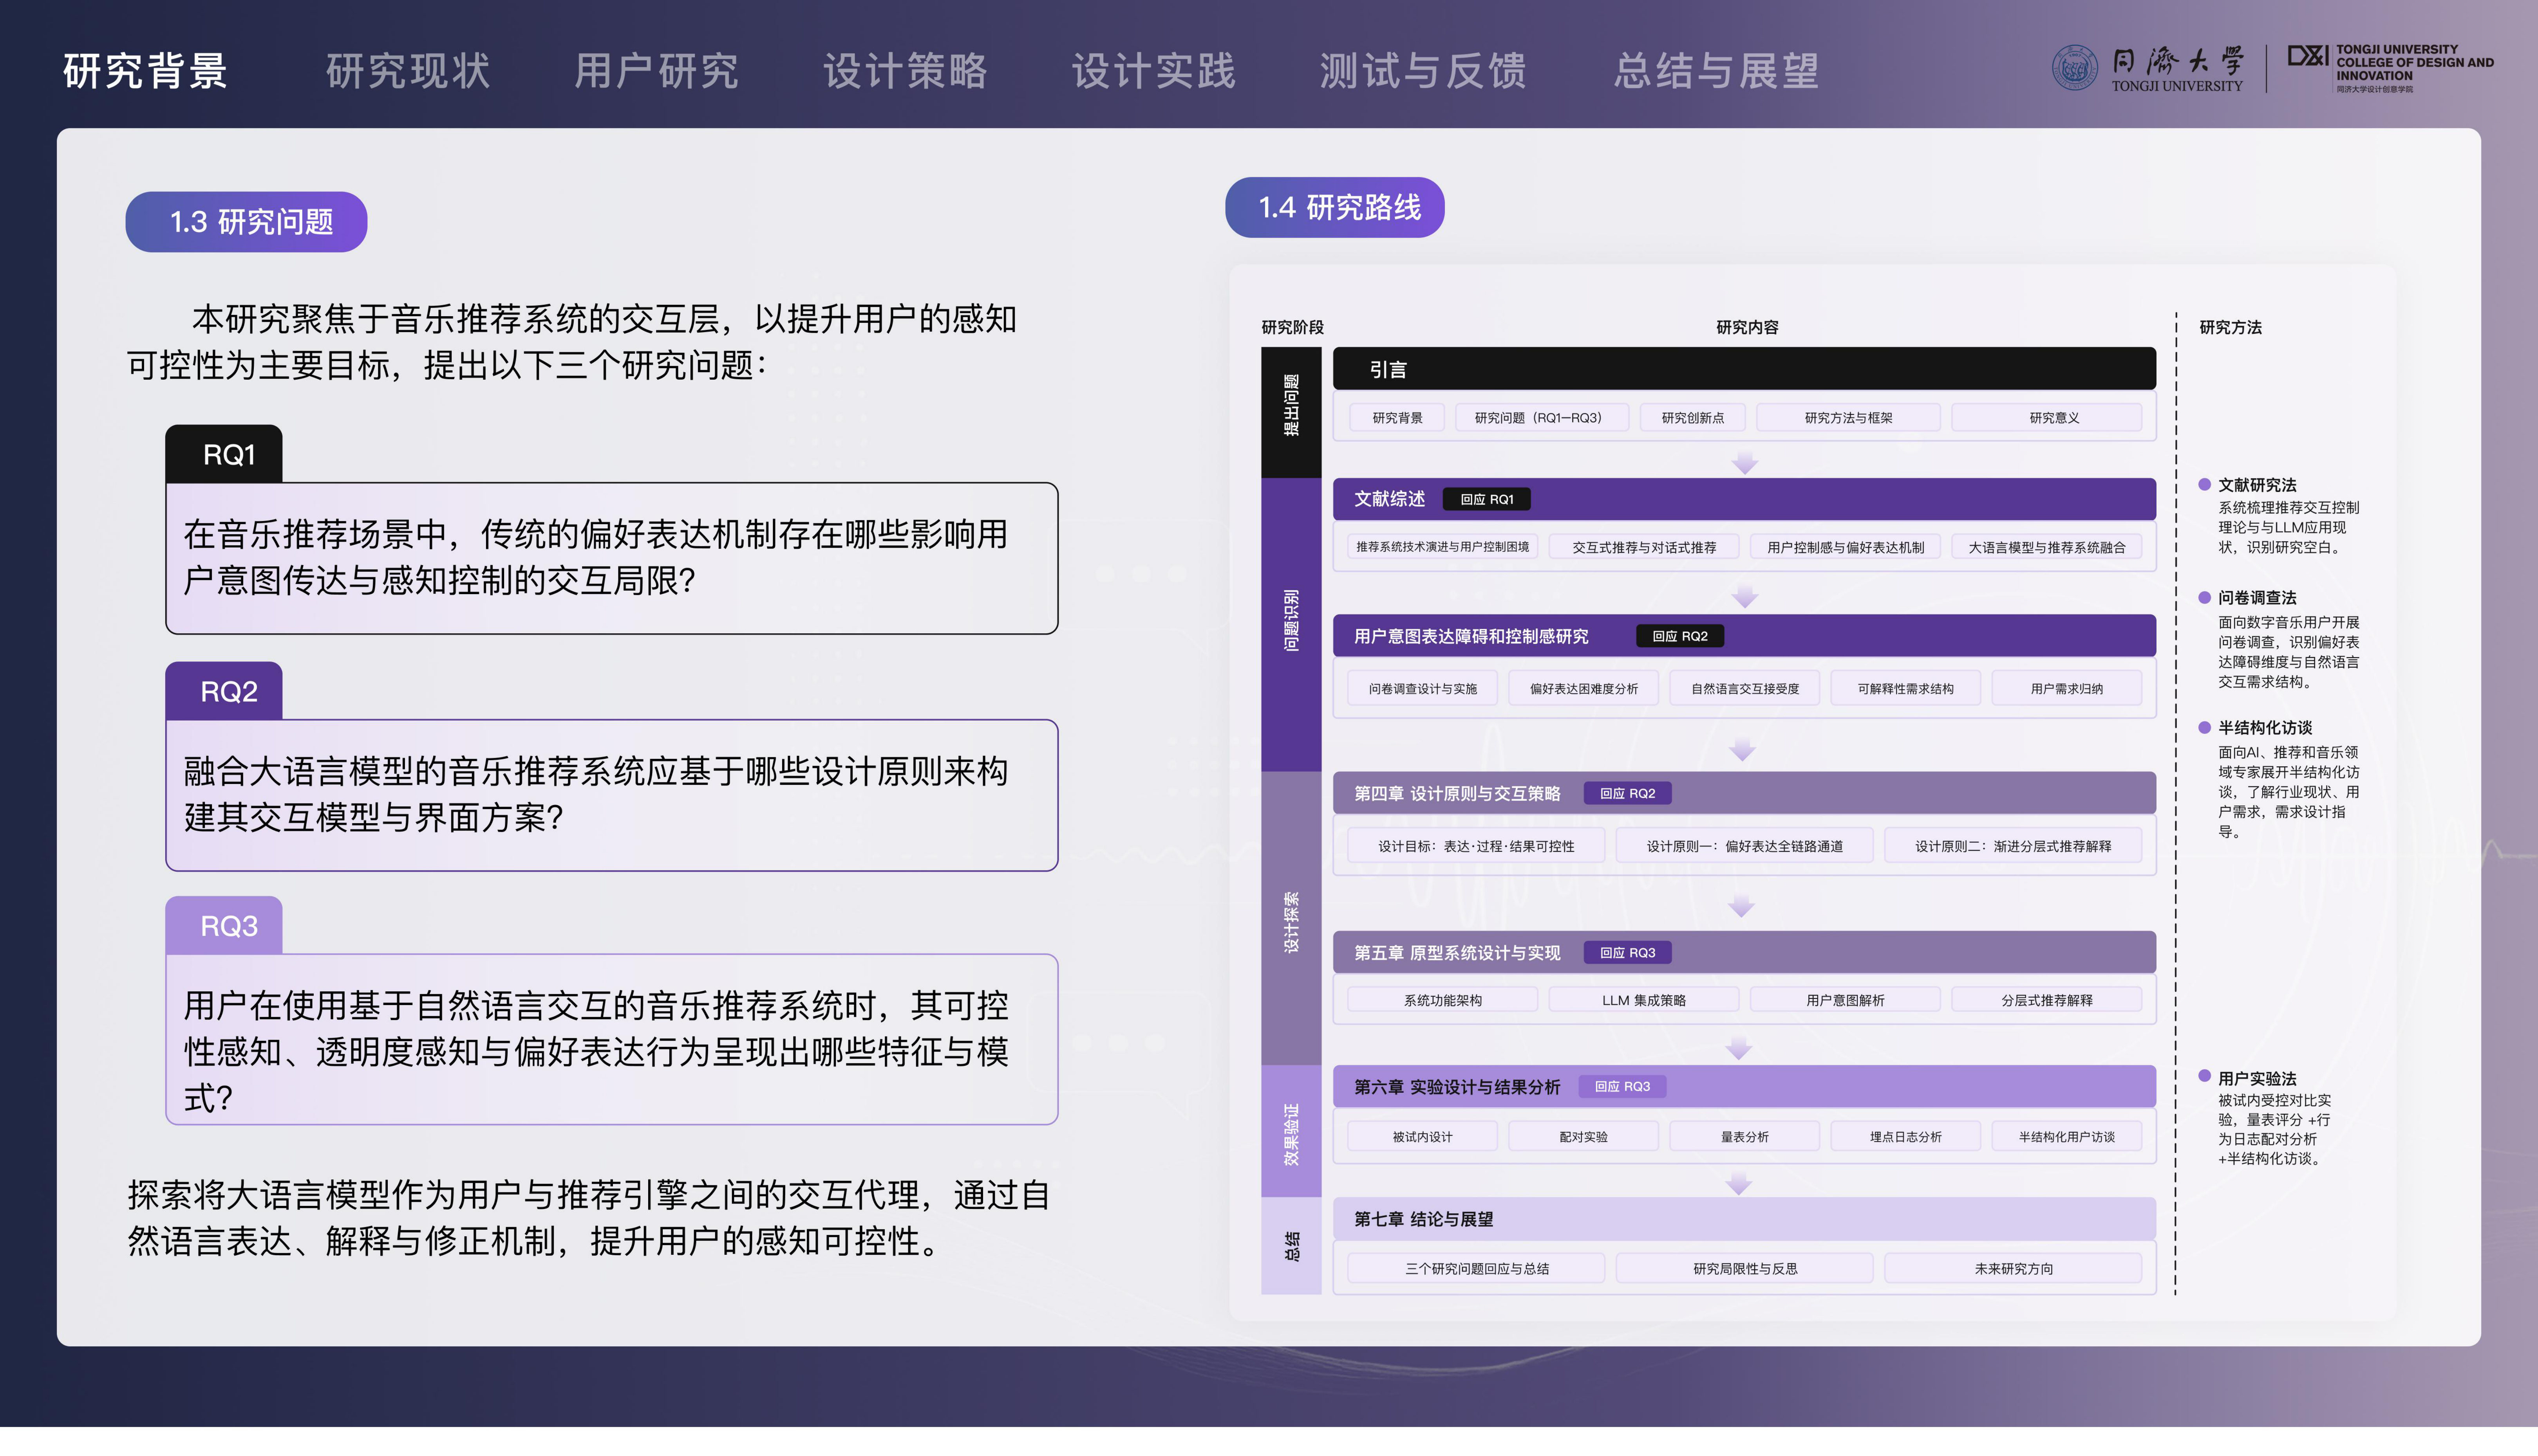Click the LLM 集成策略 box
The image size is (2538, 1456).
[x=1644, y=1000]
